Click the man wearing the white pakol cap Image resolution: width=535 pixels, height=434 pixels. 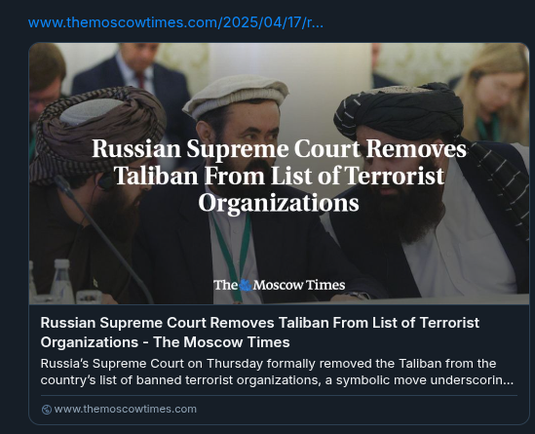[239, 178]
